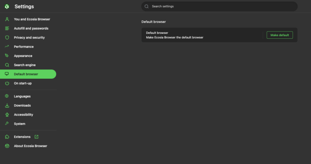
Task: Select Search engine in sidebar
Action: point(28,65)
